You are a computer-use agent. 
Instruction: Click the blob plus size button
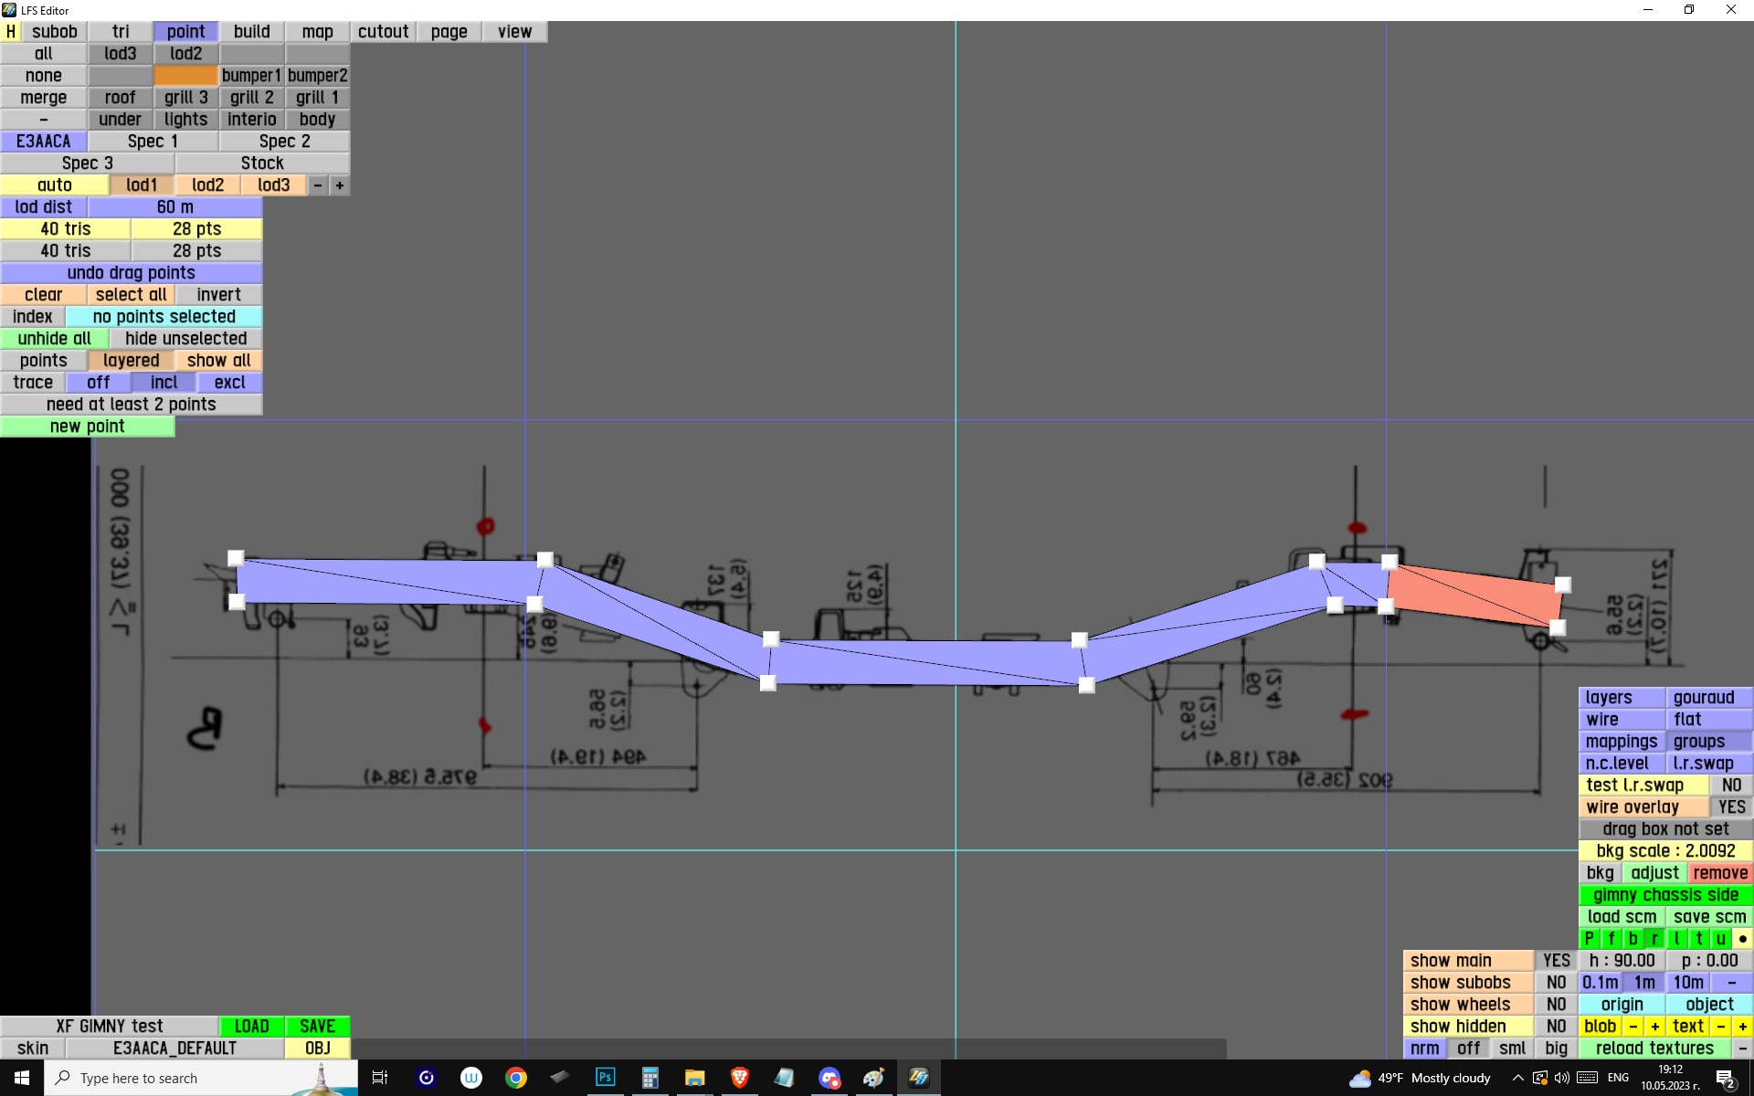click(x=1654, y=1027)
